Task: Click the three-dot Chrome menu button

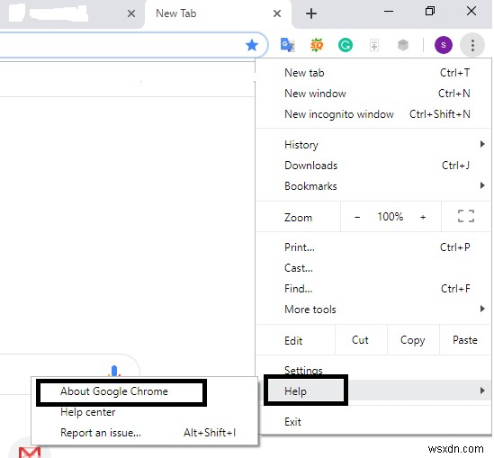Action: coord(472,45)
